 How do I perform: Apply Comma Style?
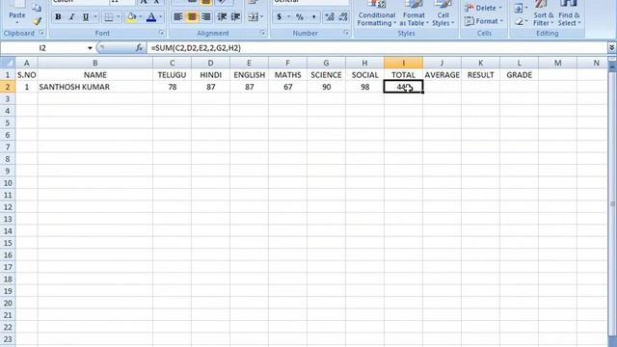(x=313, y=17)
